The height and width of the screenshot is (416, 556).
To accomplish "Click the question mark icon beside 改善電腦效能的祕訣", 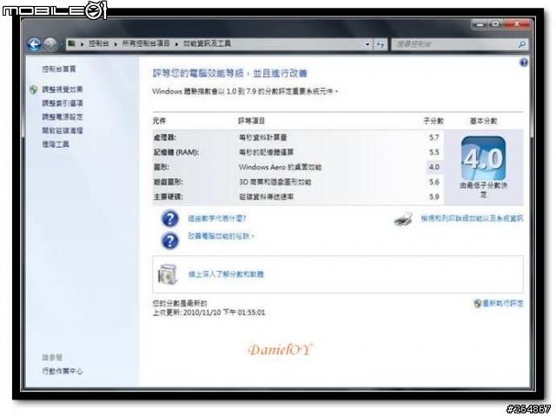I will tap(170, 241).
